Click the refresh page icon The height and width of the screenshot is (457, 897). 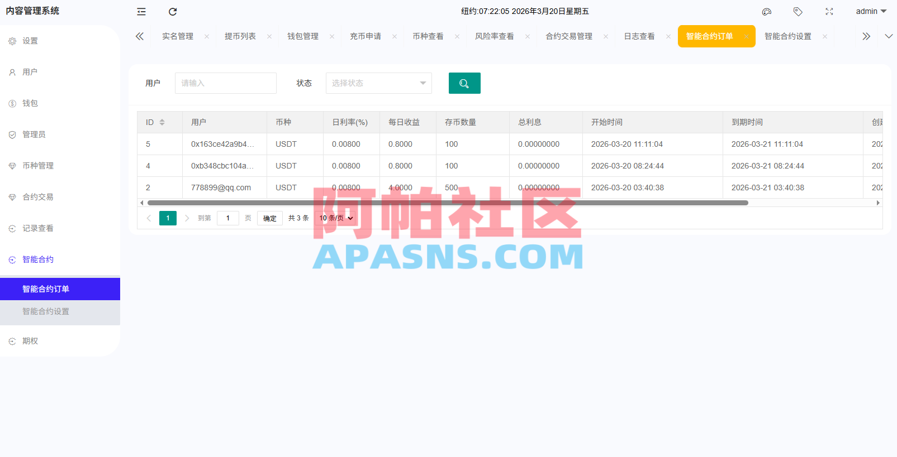(x=173, y=12)
